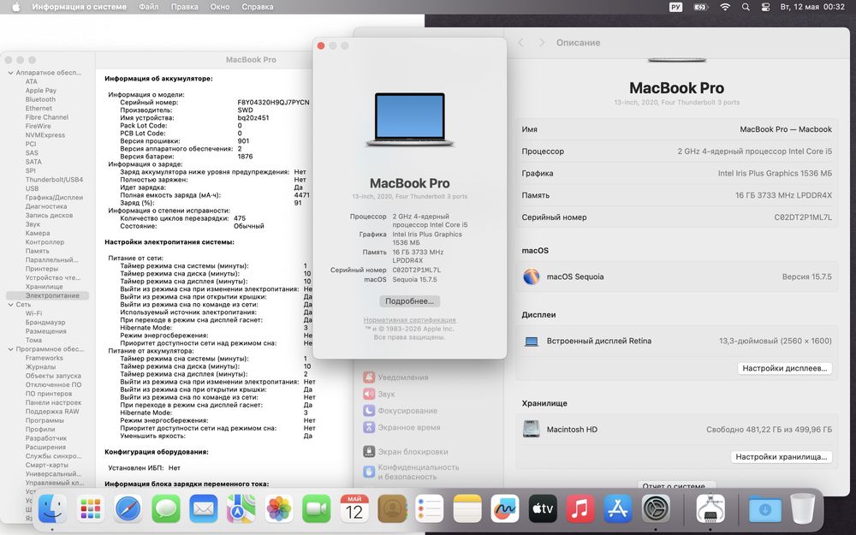Launch Freeform from the Dock

505,508
